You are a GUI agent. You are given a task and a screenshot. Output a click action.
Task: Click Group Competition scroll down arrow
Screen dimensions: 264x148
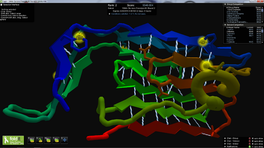click(262, 22)
